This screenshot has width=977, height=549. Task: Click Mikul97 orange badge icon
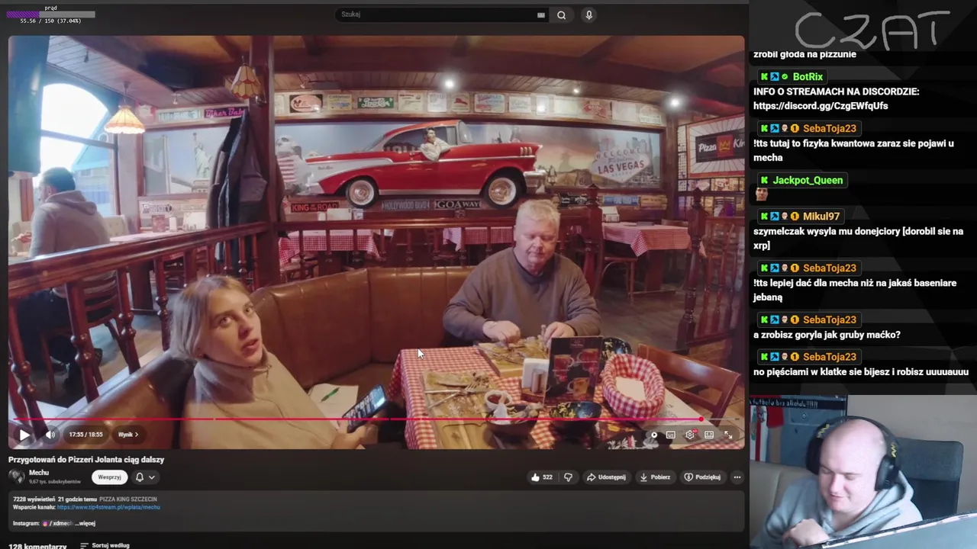(795, 217)
